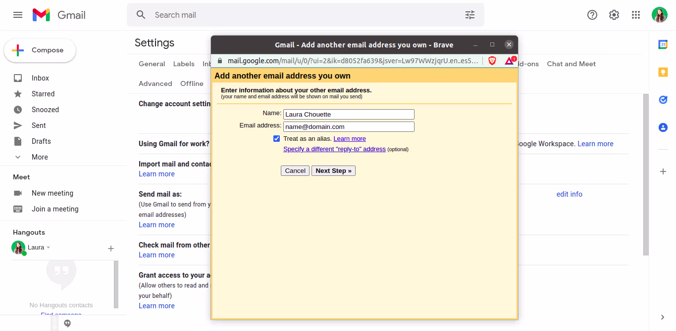Click Learn more beside Google Workspace

click(x=595, y=144)
